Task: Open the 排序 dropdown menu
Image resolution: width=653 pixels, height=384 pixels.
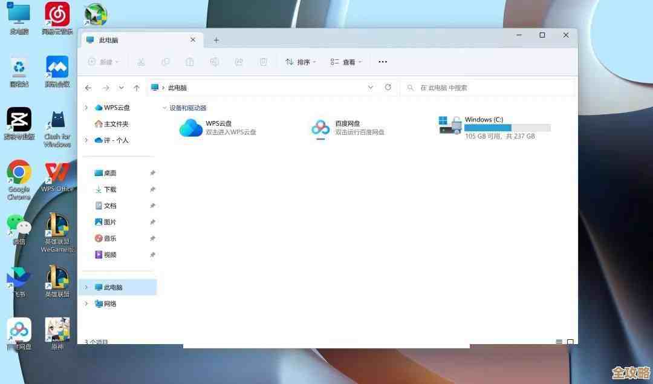Action: pos(301,62)
